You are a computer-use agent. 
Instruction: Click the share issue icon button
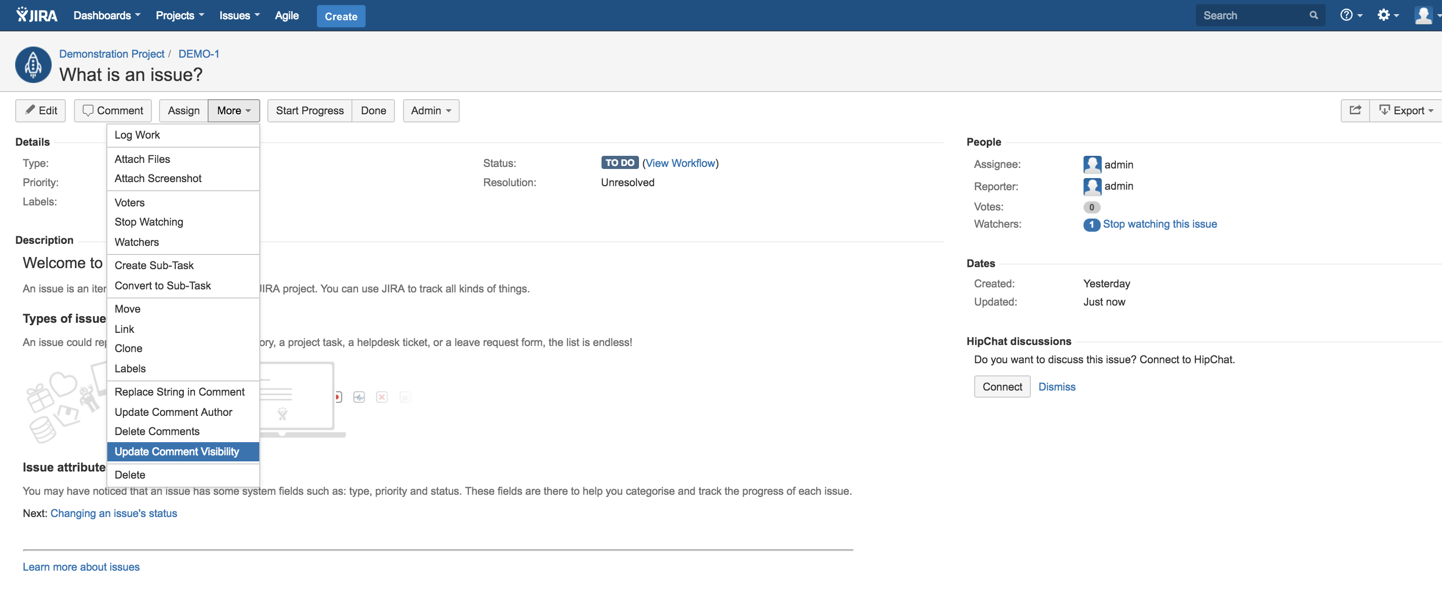click(1355, 110)
